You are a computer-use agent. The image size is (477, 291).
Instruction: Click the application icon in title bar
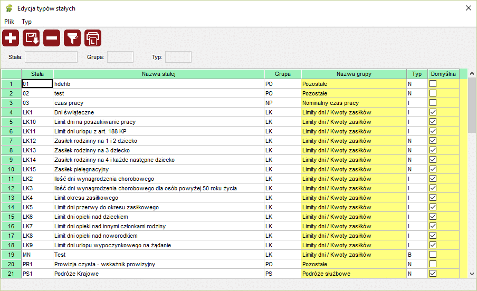(8, 8)
